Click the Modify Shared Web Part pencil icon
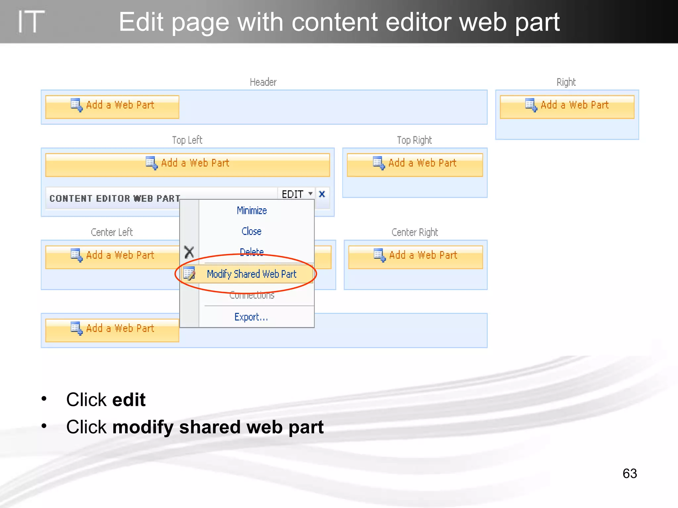The height and width of the screenshot is (508, 678). [x=189, y=274]
